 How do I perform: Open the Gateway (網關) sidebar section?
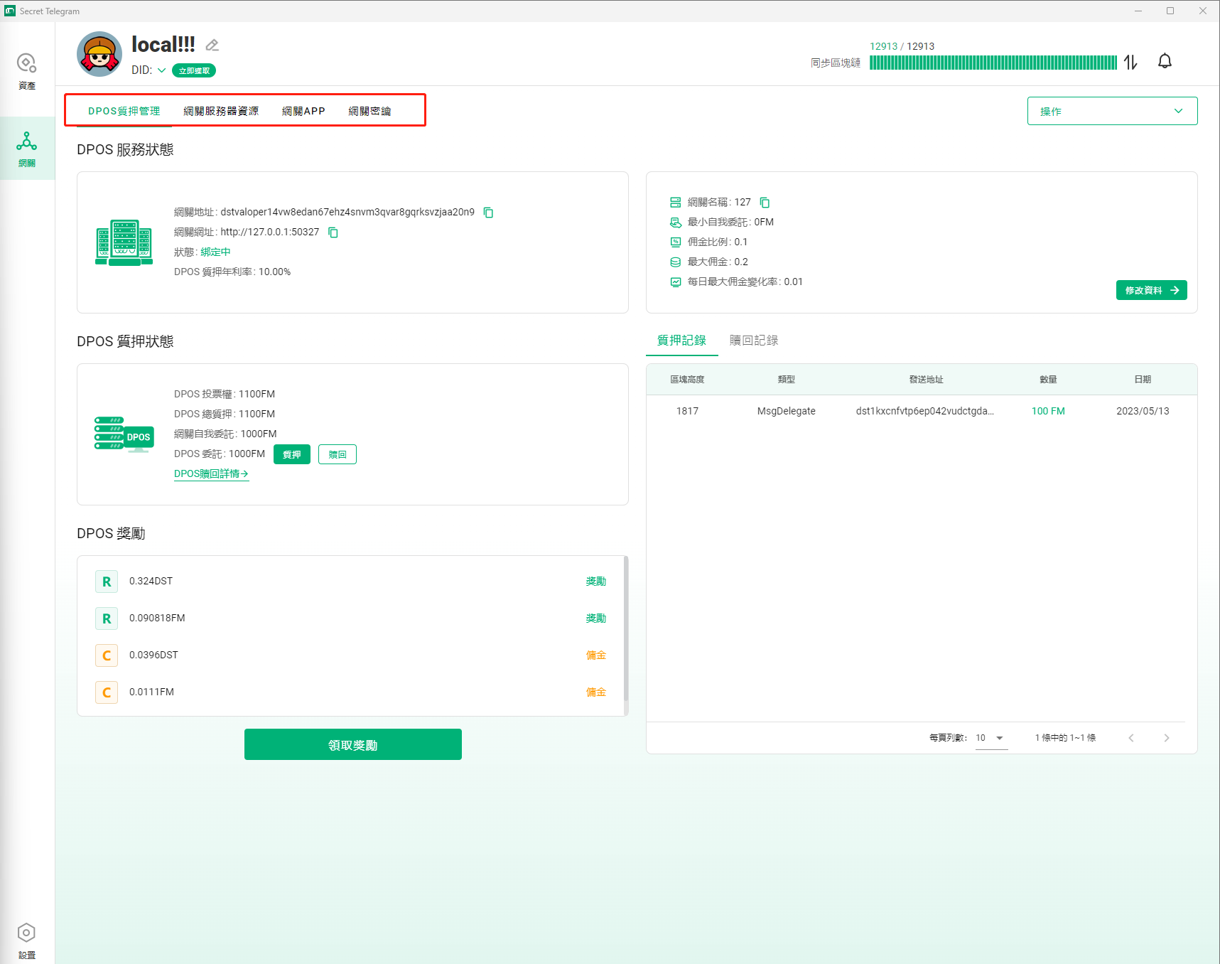[27, 149]
